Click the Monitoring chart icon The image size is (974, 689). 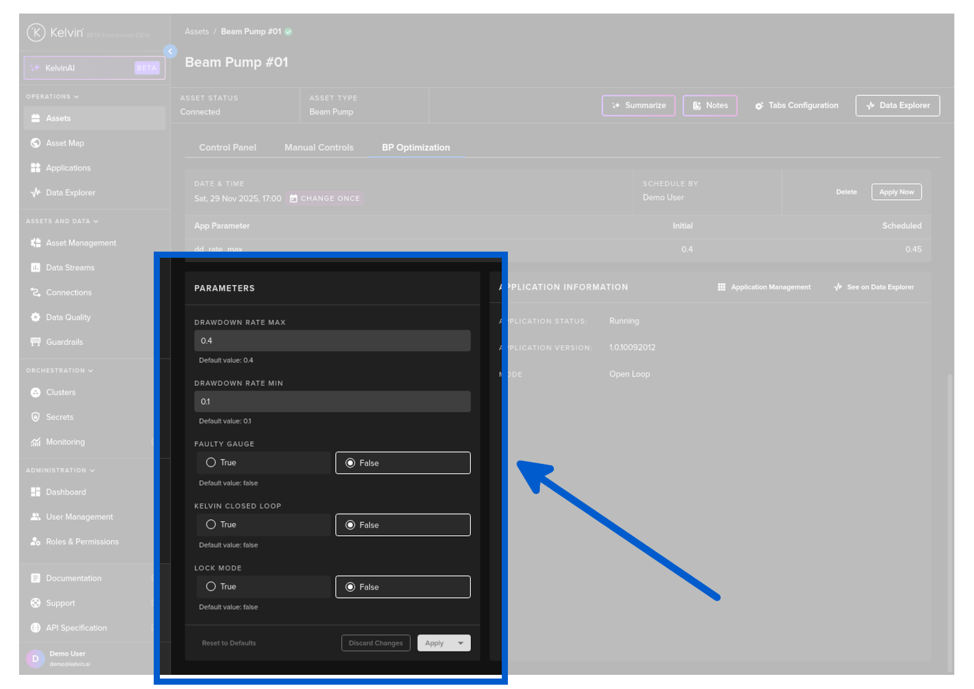[x=36, y=442]
